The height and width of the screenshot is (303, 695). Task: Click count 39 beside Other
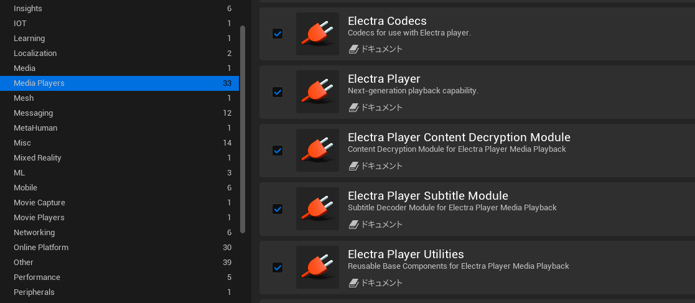tap(227, 262)
